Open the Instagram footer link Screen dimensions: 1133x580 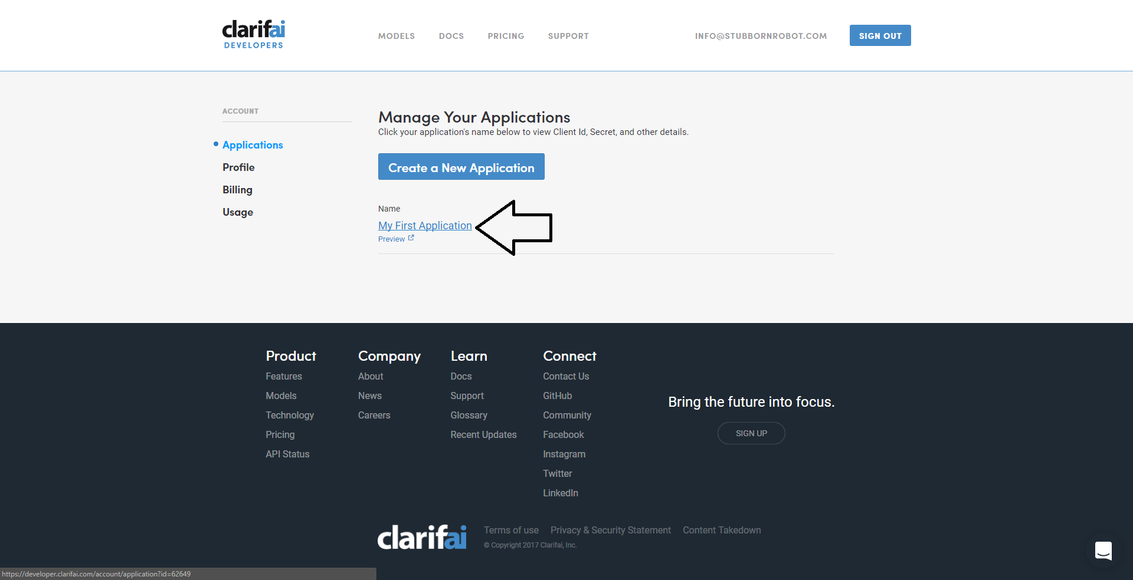[564, 454]
